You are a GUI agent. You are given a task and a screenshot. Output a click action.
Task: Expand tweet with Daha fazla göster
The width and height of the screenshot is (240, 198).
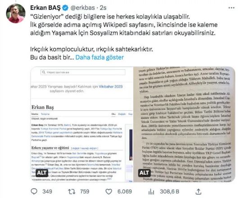(x=100, y=57)
